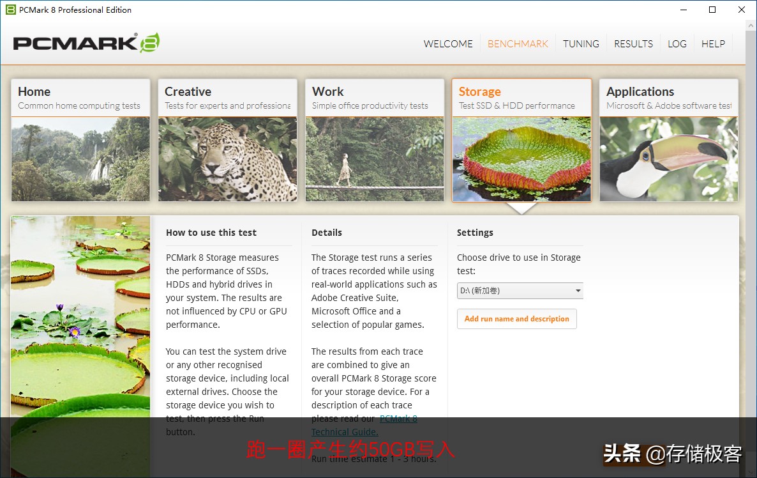Select the Applications benchmark toucan thumbnail

pos(669,159)
